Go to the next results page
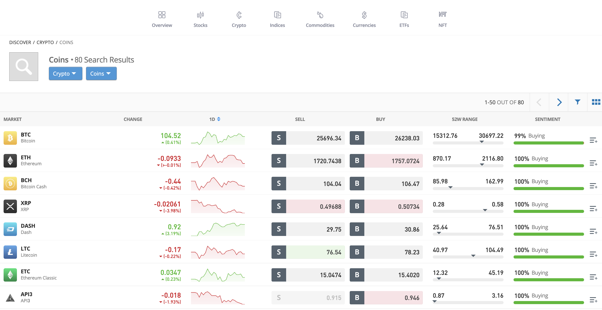This screenshot has width=602, height=310. (x=559, y=102)
